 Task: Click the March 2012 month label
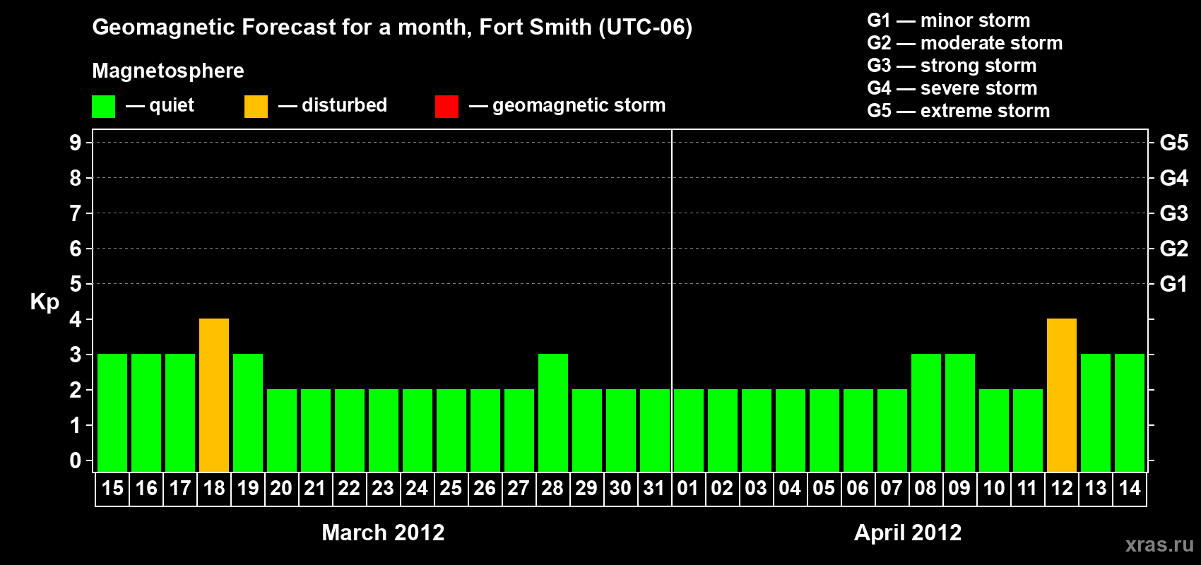(x=383, y=533)
